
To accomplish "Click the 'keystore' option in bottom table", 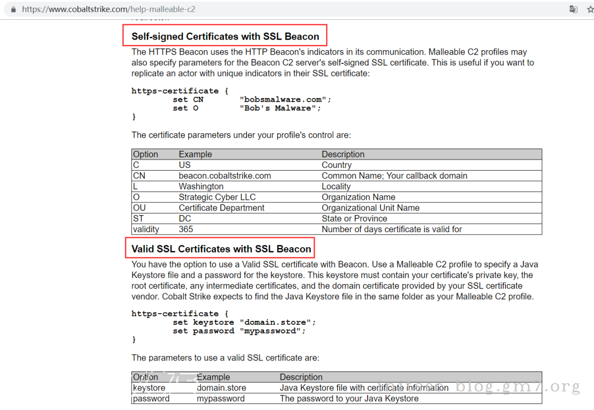I will 148,387.
